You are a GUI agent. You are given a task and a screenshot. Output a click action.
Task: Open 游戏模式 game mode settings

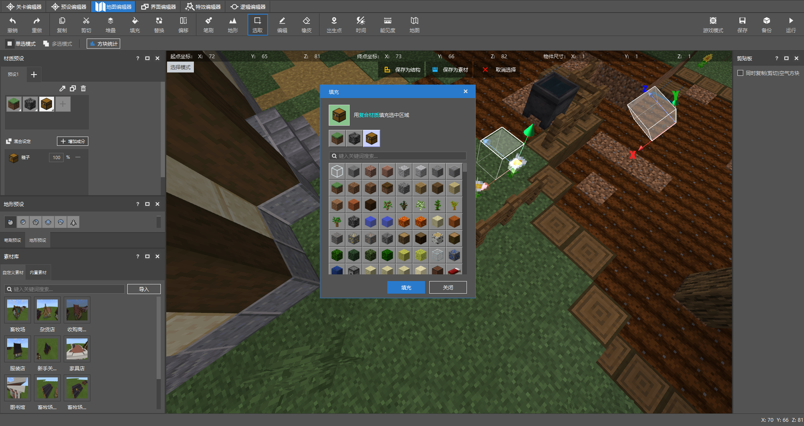(713, 25)
